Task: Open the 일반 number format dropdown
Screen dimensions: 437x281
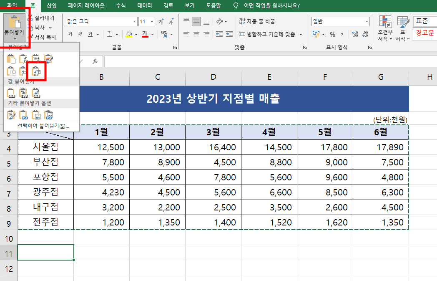Action: (x=367, y=21)
